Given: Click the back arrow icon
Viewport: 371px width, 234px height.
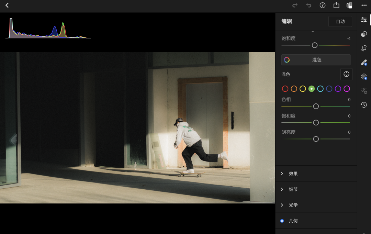Looking at the screenshot, I should pyautogui.click(x=7, y=5).
